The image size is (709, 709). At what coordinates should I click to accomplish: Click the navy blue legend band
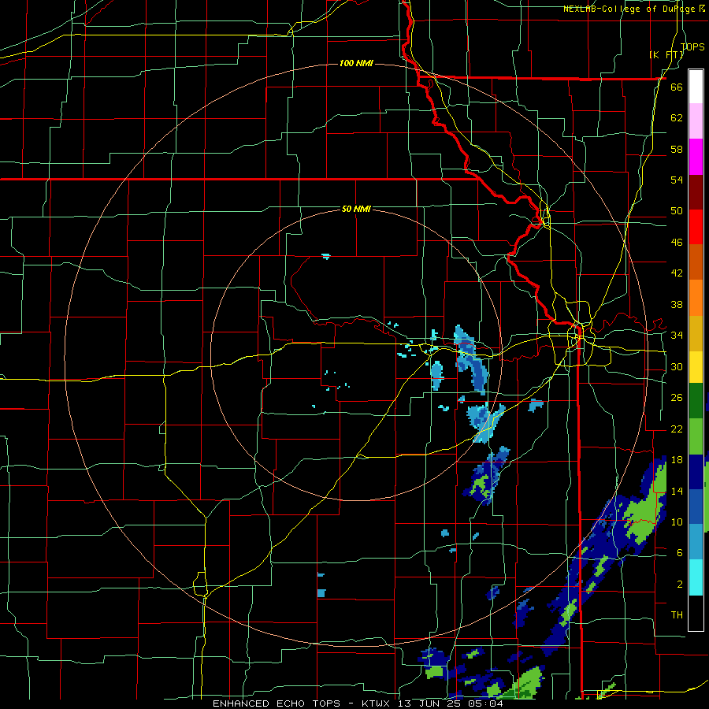click(x=696, y=472)
